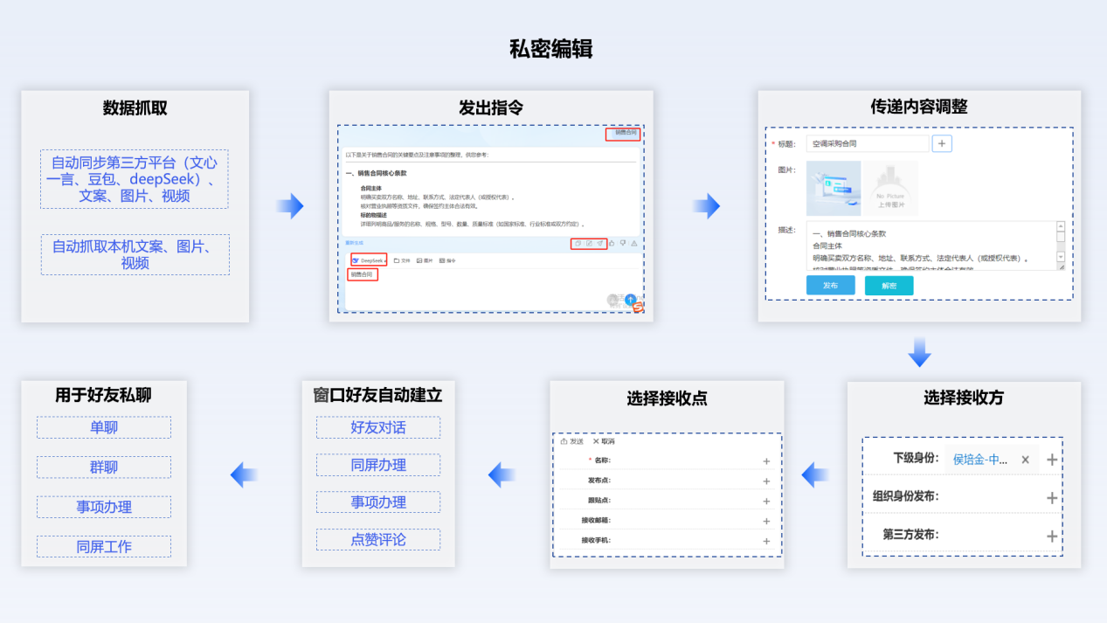This screenshot has height=623, width=1107.
Task: Expand the 组织身份发布 row with its plus
Action: pyautogui.click(x=1052, y=497)
